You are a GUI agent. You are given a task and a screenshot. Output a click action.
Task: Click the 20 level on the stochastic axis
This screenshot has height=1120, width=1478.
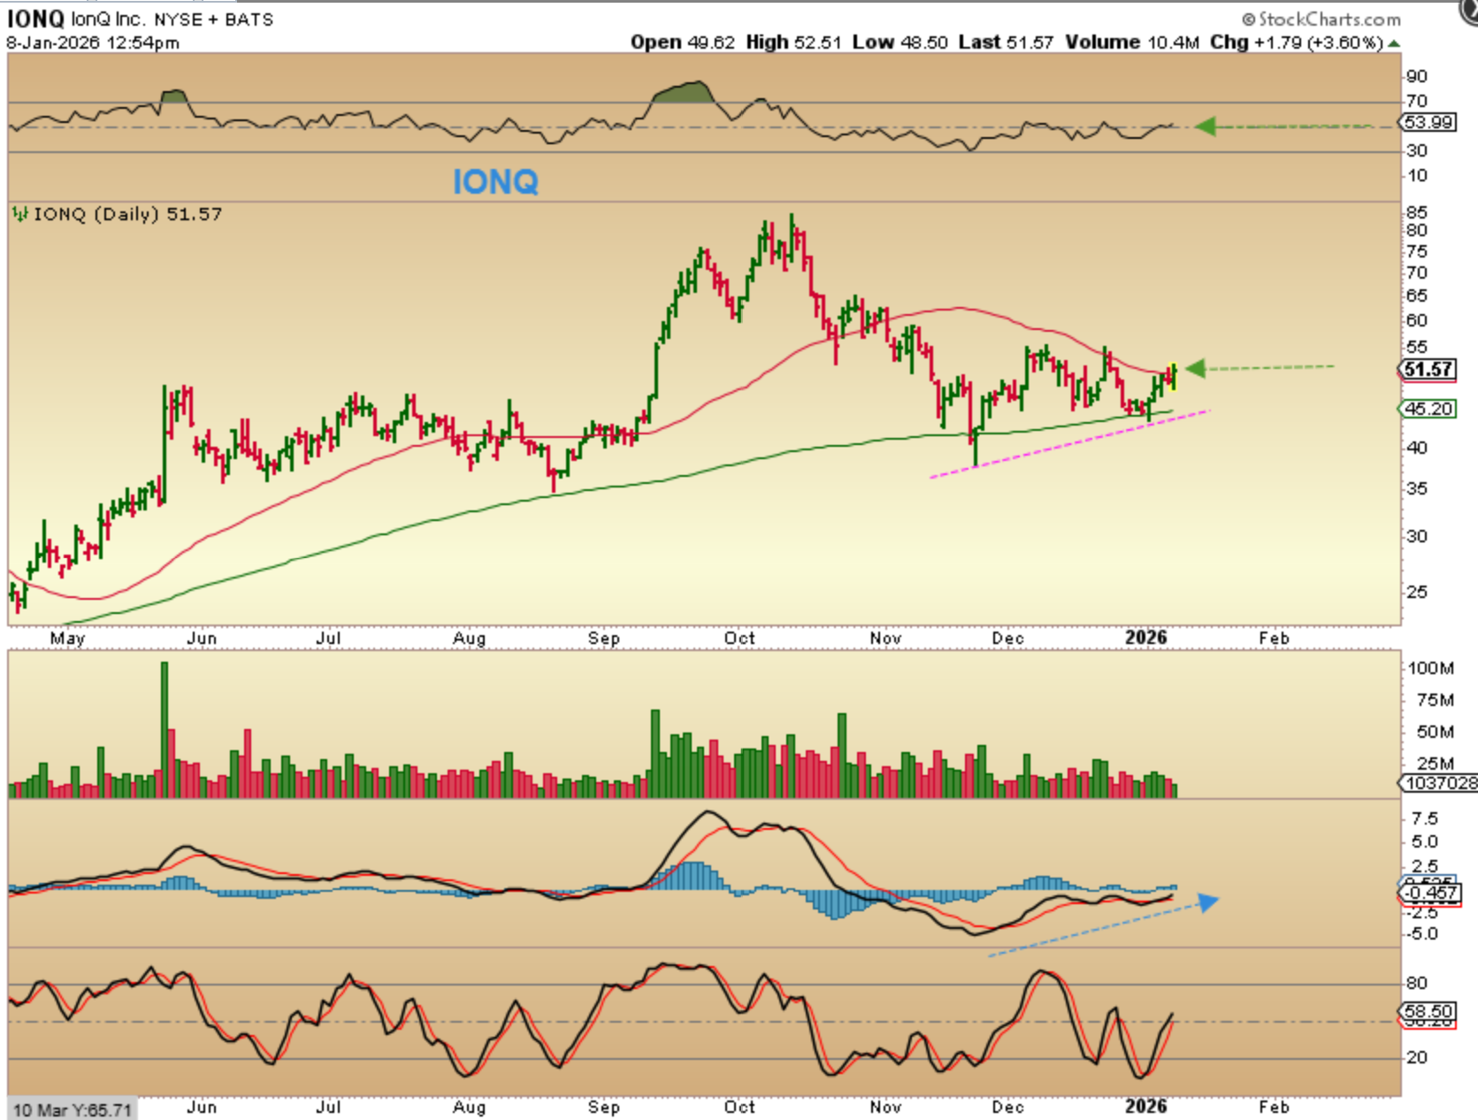click(x=1417, y=1057)
